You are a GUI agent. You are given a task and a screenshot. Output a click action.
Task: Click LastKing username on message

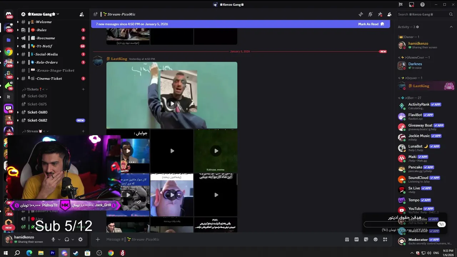119,59
